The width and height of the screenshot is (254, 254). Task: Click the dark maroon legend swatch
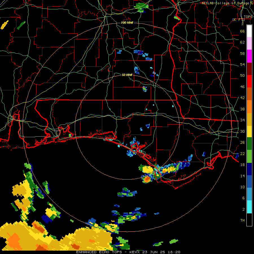(x=249, y=69)
